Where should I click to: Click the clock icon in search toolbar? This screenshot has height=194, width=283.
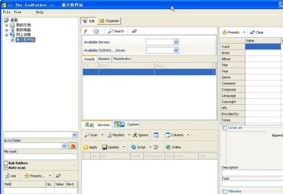96,31
